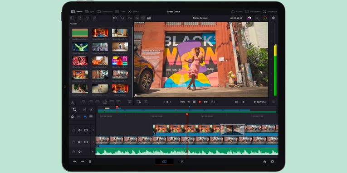Select the green jacket dancer thumbnail
The width and height of the screenshot is (347, 173).
pos(80,47)
